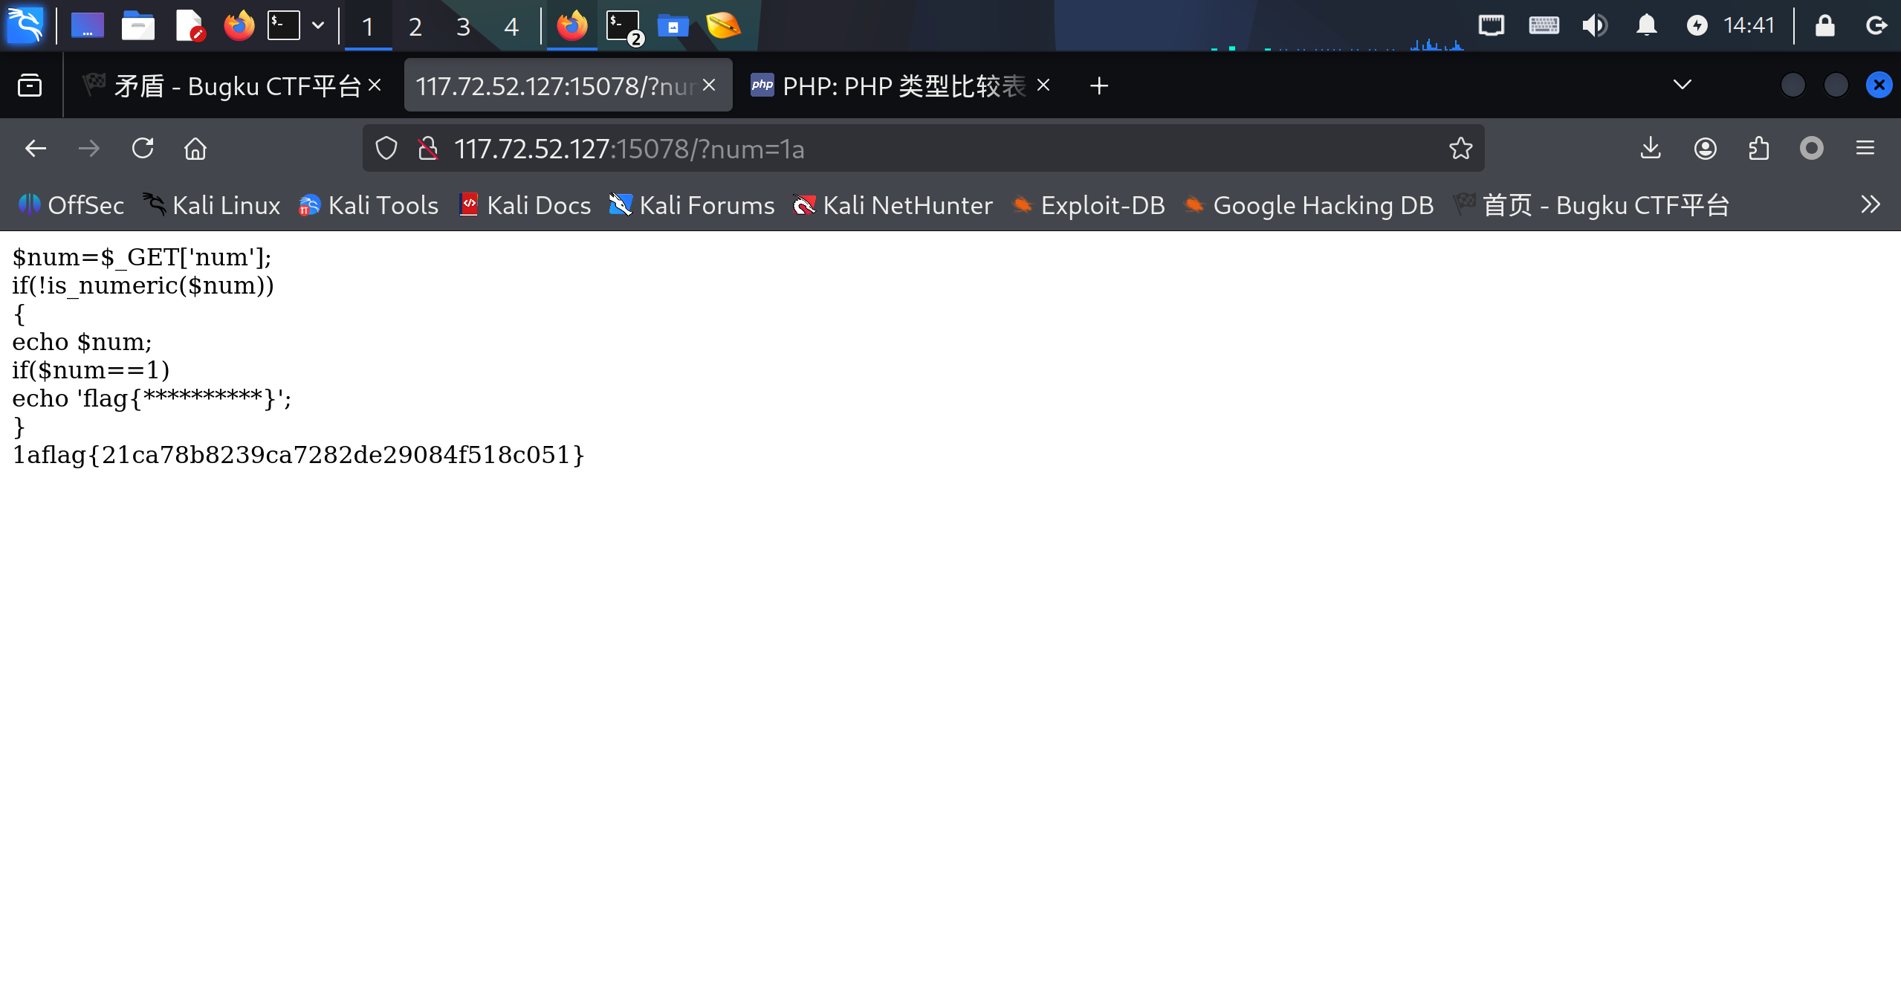The image size is (1901, 999).
Task: Click the tracking protection shield icon
Action: (386, 149)
